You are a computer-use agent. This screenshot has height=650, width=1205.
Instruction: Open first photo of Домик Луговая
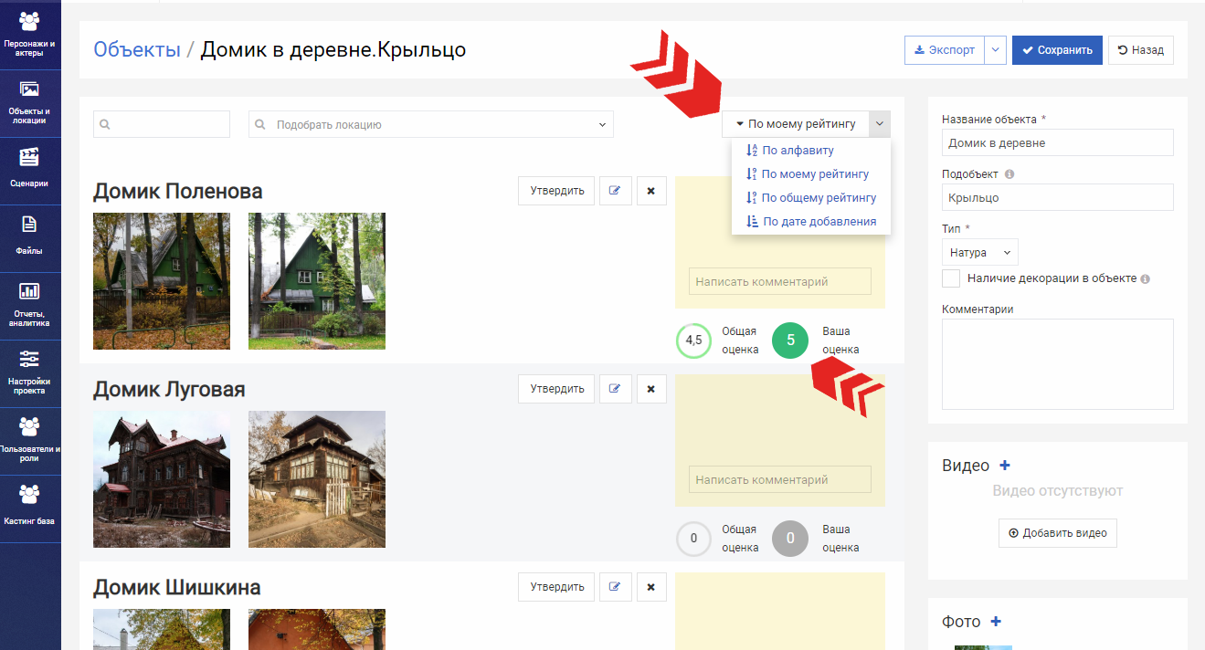(162, 479)
